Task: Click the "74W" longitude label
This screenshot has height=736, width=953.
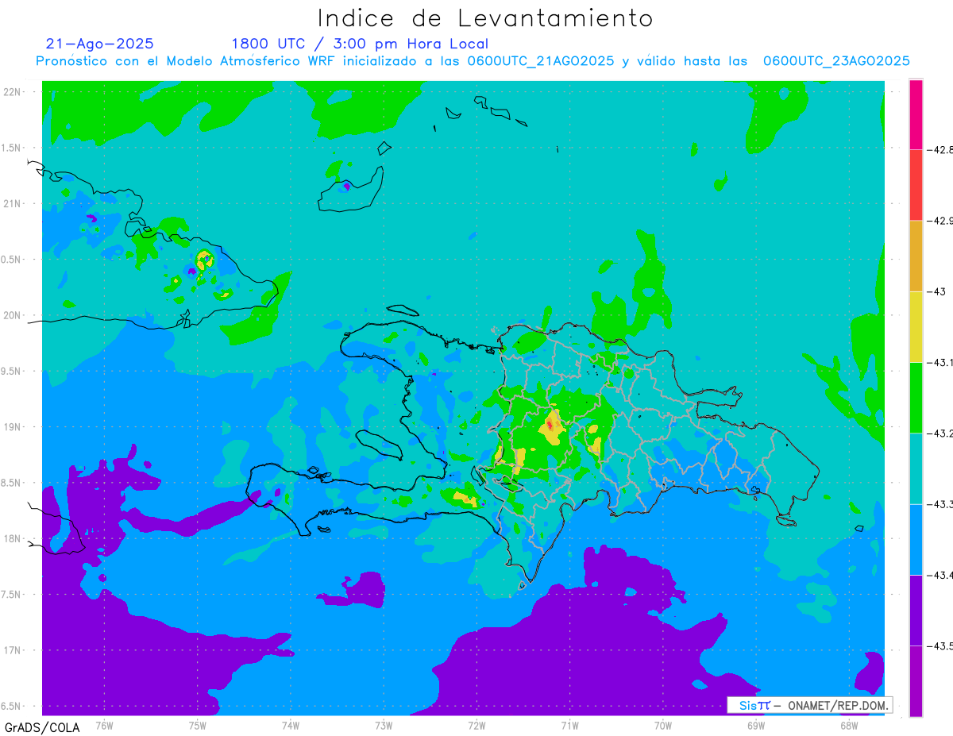Action: pos(290,725)
